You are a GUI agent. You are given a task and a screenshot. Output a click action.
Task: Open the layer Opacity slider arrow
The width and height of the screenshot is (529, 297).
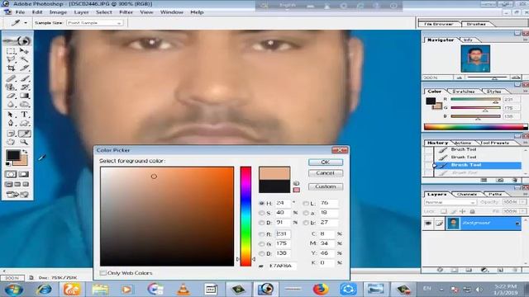(x=523, y=202)
